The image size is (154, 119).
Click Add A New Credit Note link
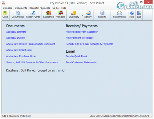[x=19, y=50]
